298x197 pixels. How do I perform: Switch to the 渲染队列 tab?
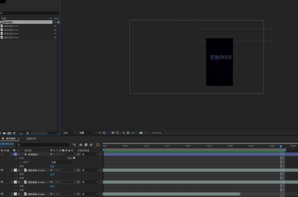point(31,139)
